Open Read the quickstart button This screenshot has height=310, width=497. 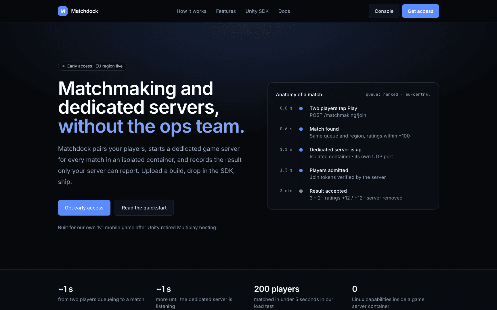click(144, 208)
